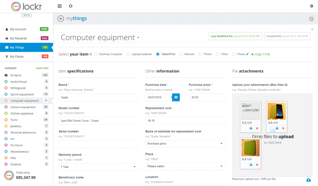
Task: Download the 0.5 MB attachment
Action: [x=251, y=165]
